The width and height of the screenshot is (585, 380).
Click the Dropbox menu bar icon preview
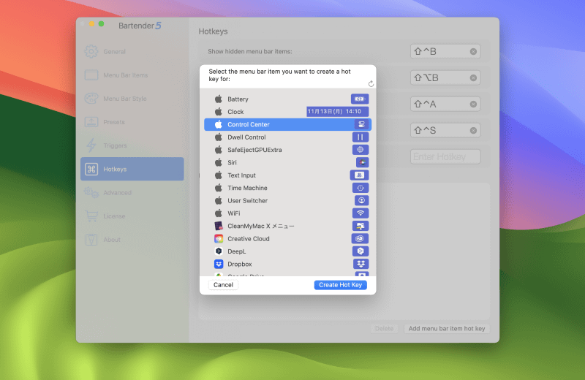pos(361,264)
